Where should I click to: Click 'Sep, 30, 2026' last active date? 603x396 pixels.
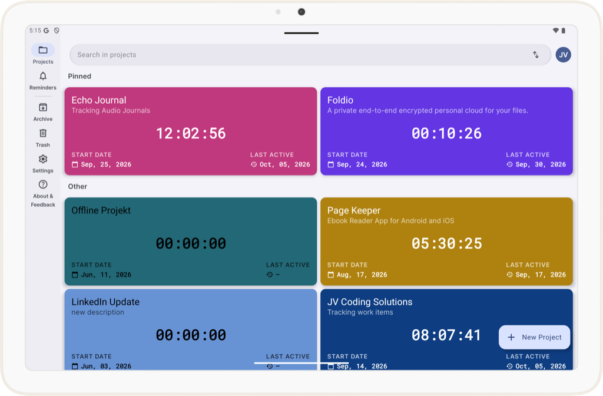click(x=541, y=164)
